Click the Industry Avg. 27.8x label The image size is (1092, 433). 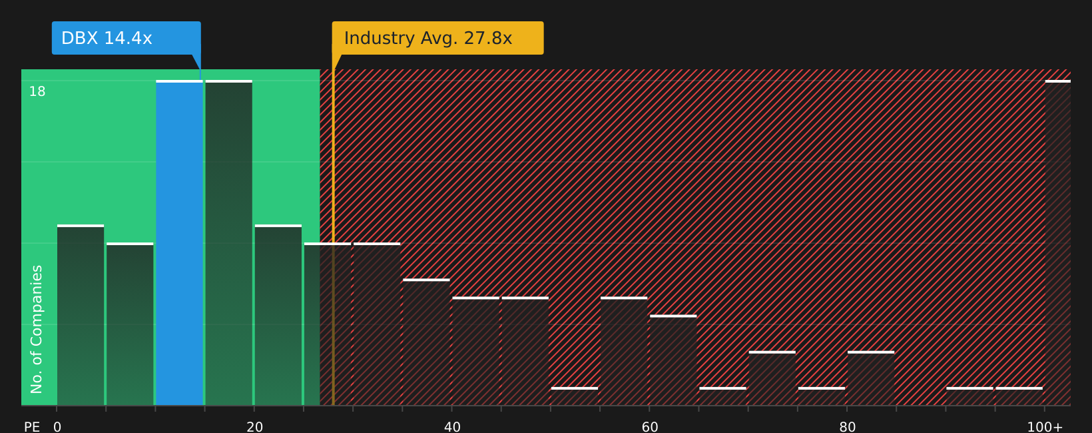438,38
